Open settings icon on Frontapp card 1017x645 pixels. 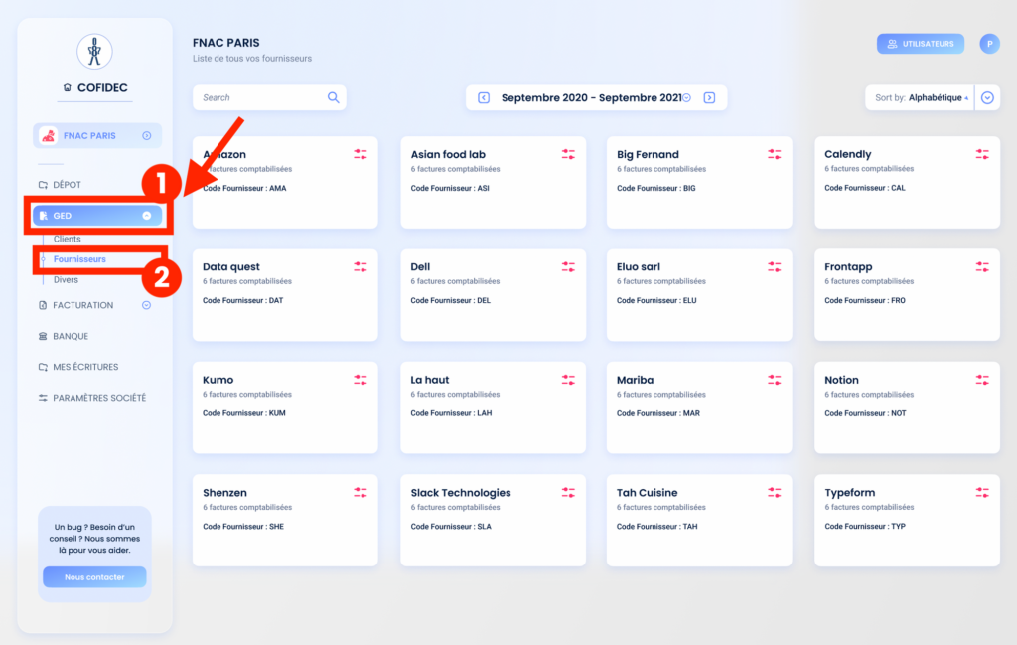click(982, 267)
